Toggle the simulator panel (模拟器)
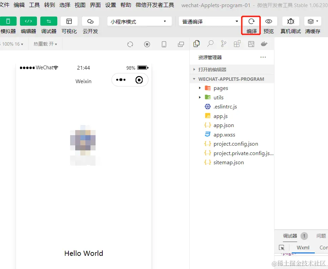328x269 pixels. click(8, 21)
